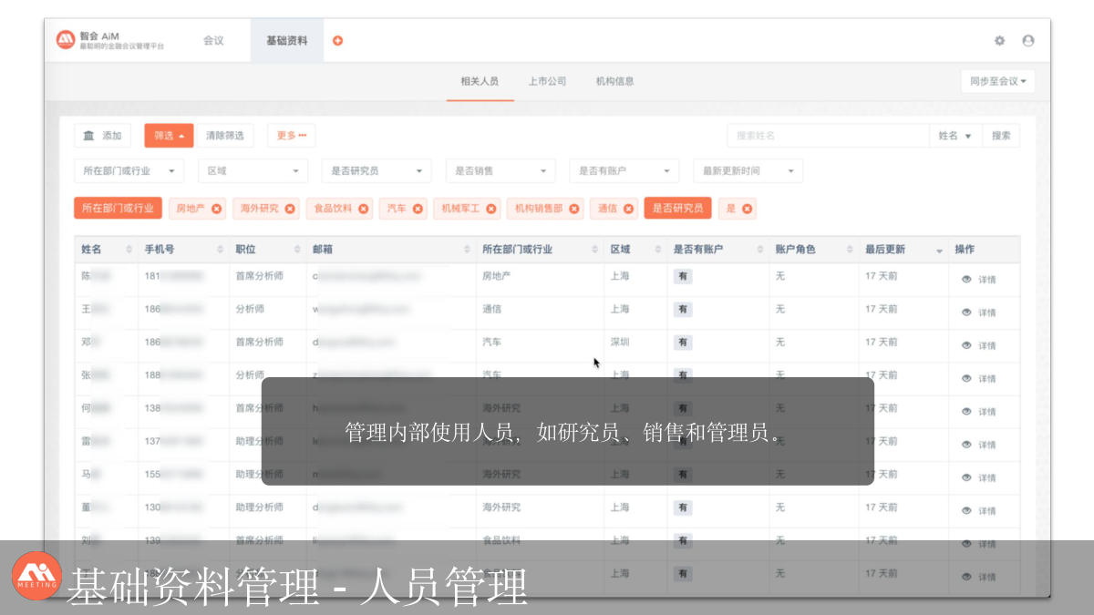Image resolution: width=1094 pixels, height=615 pixels.
Task: View details with eye icon in first row
Action: (x=966, y=280)
